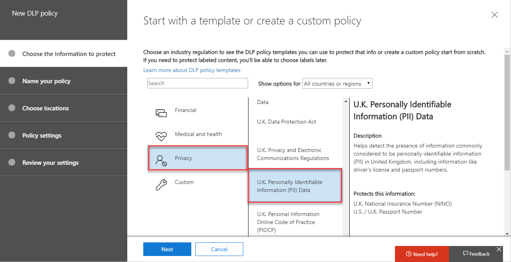Select the Financial category icon
Image resolution: width=511 pixels, height=262 pixels.
(x=161, y=113)
